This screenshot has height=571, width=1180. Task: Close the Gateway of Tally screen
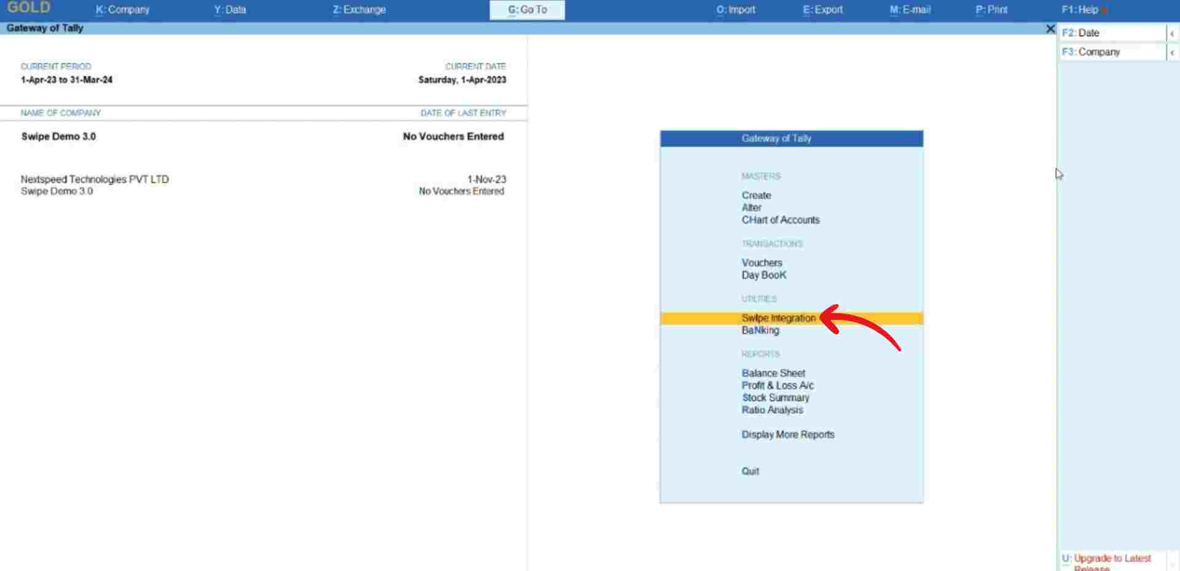tap(1050, 28)
